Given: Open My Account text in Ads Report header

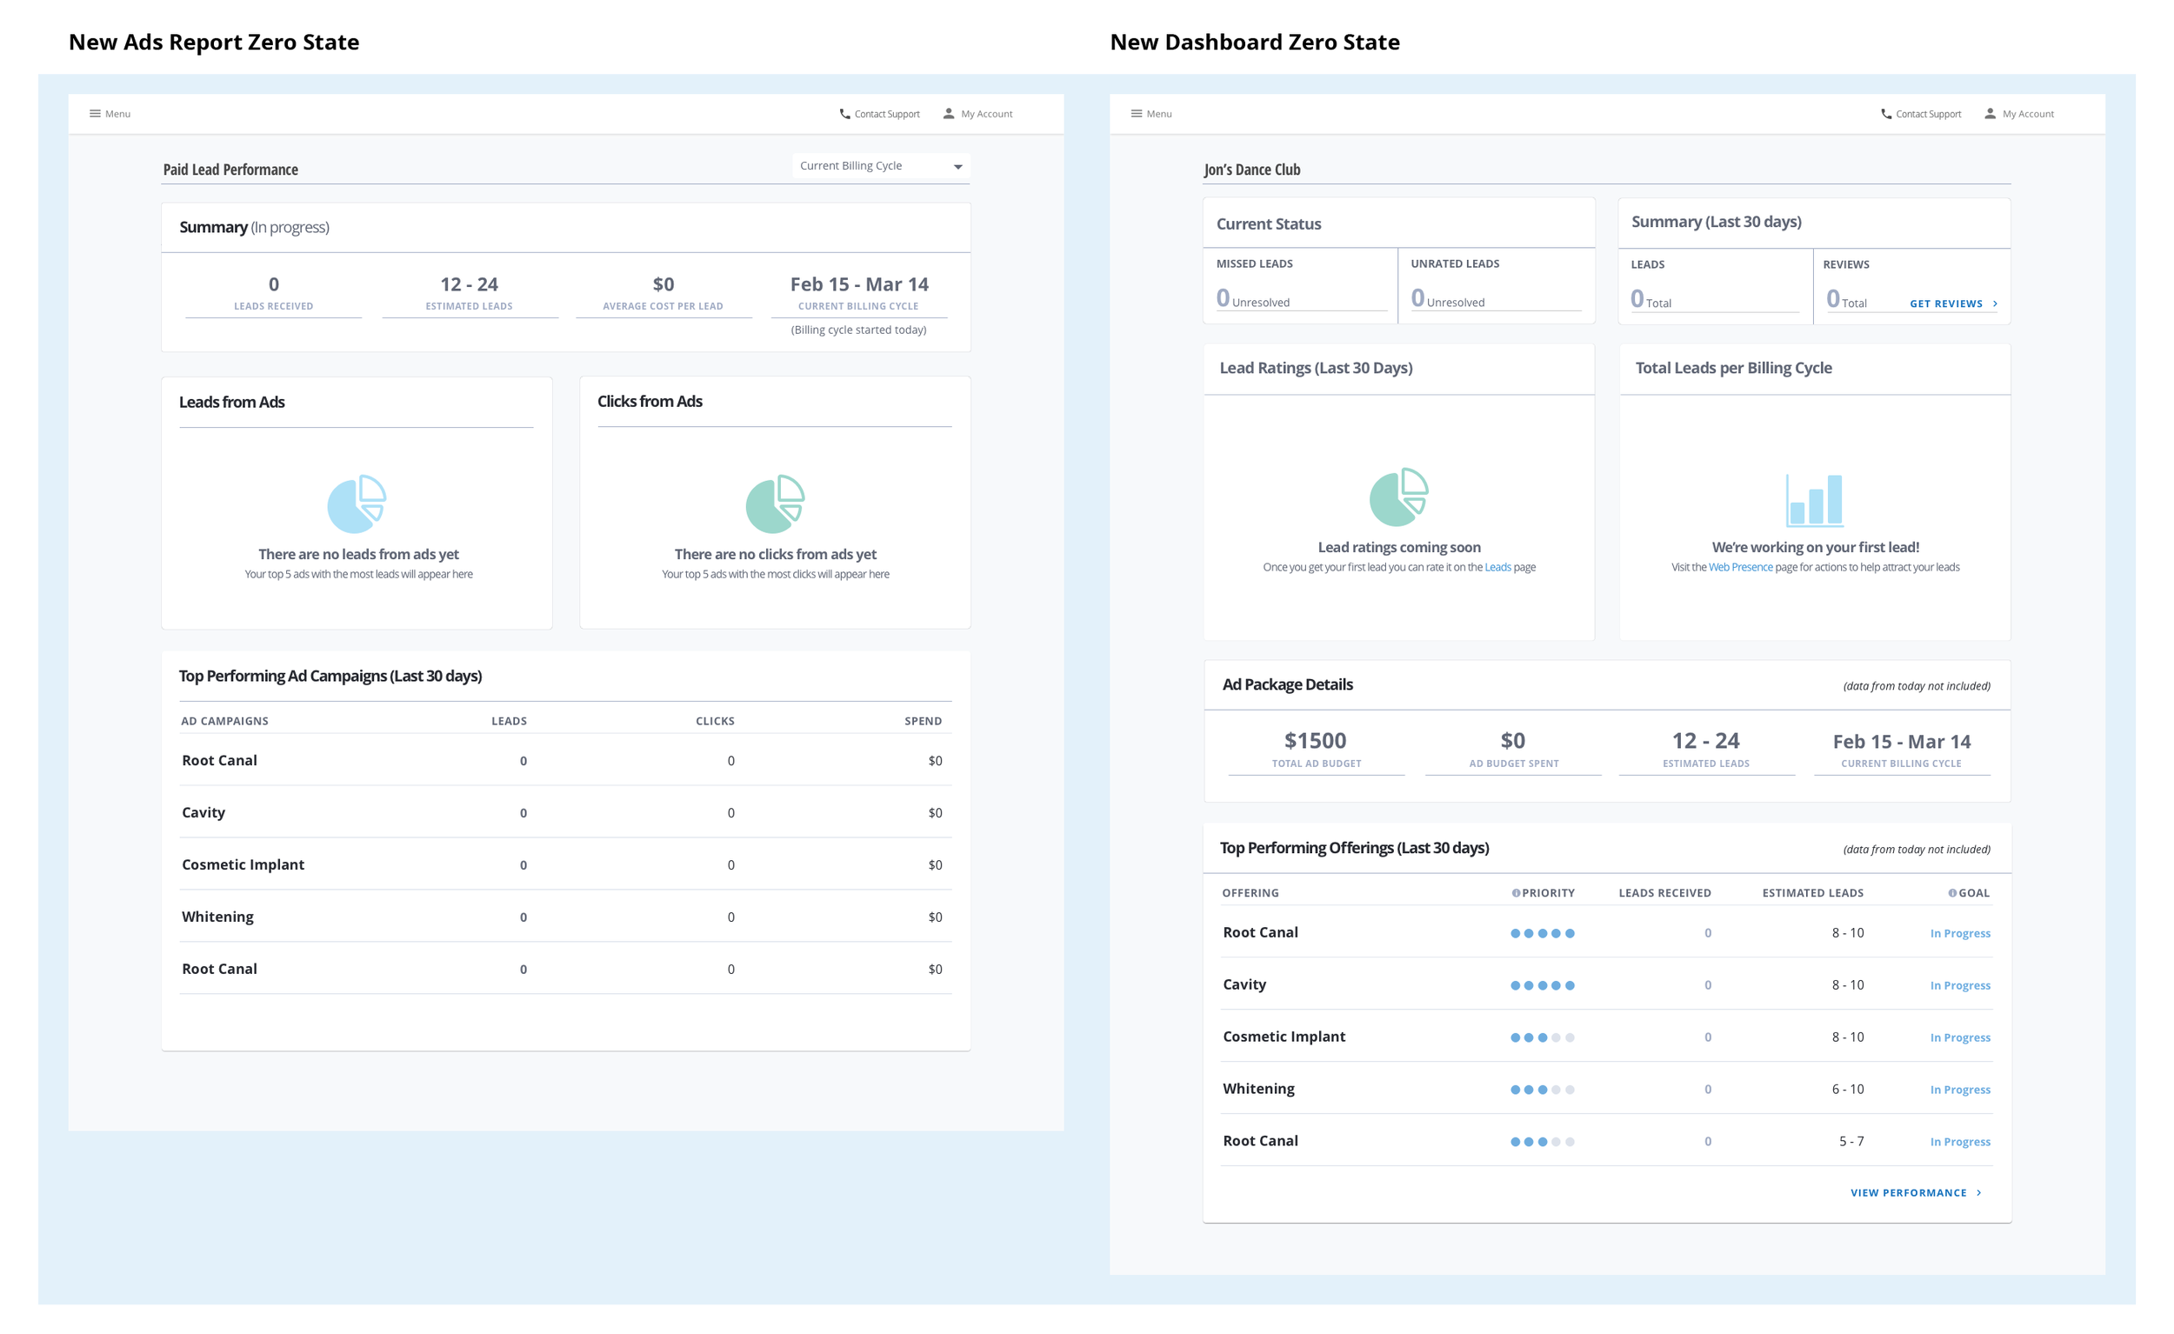Looking at the screenshot, I should click(986, 114).
